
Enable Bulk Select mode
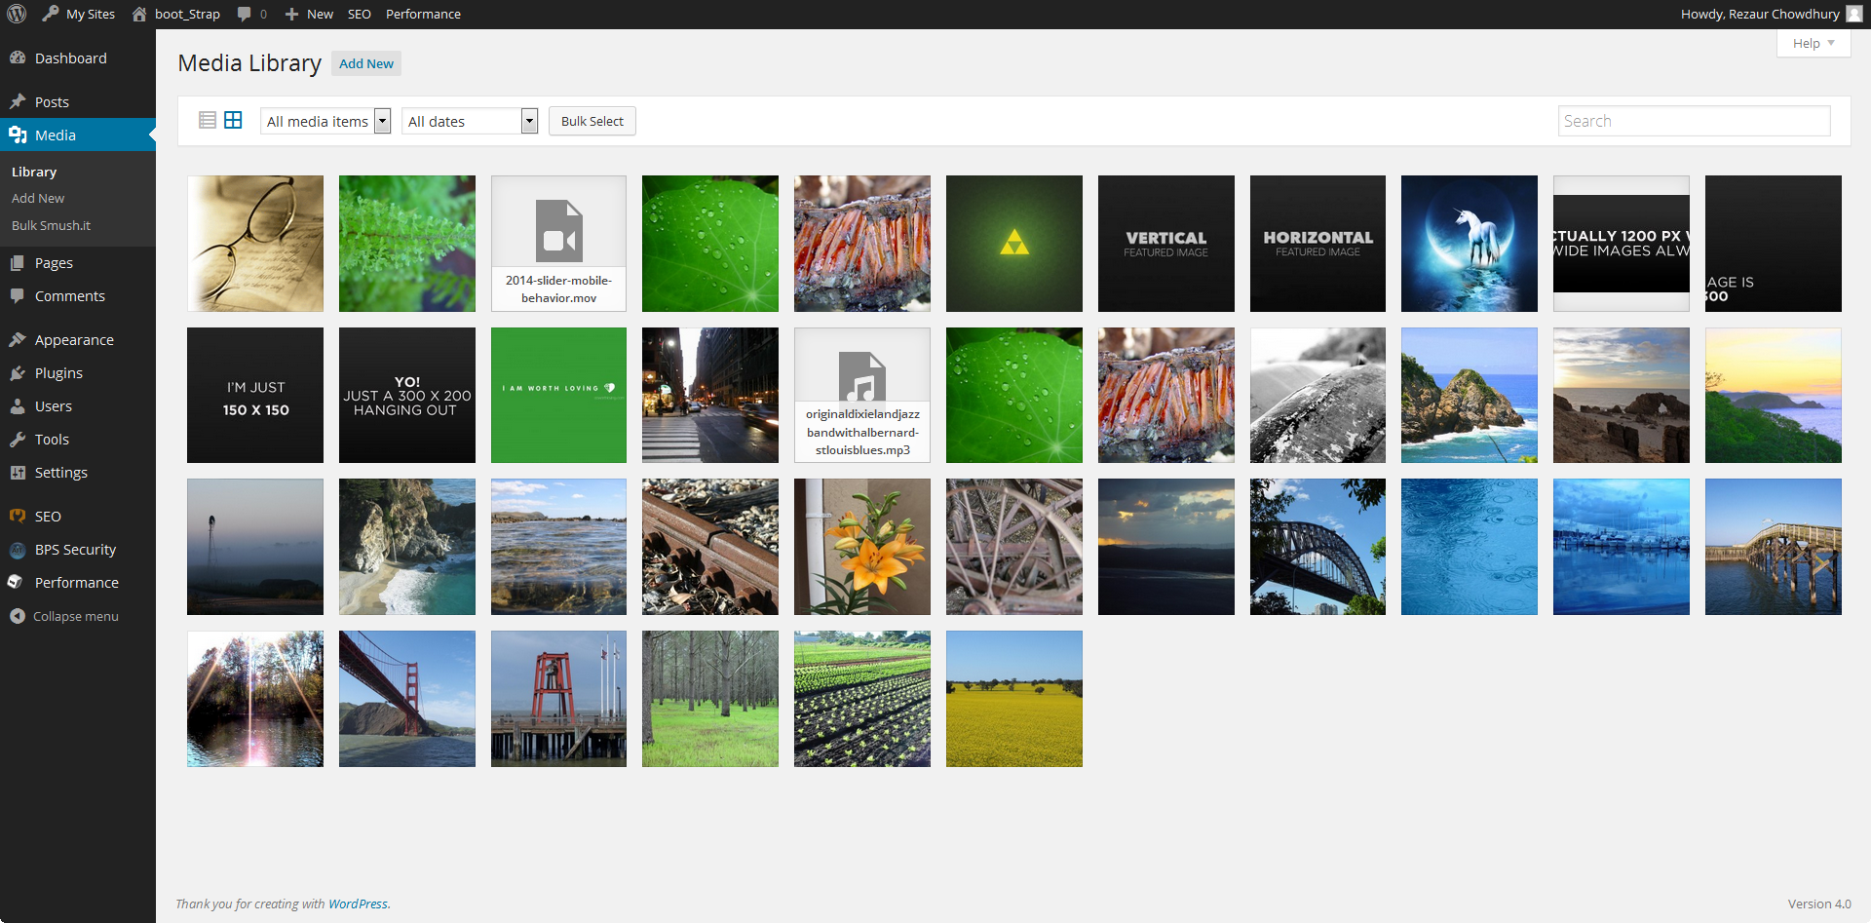click(592, 121)
